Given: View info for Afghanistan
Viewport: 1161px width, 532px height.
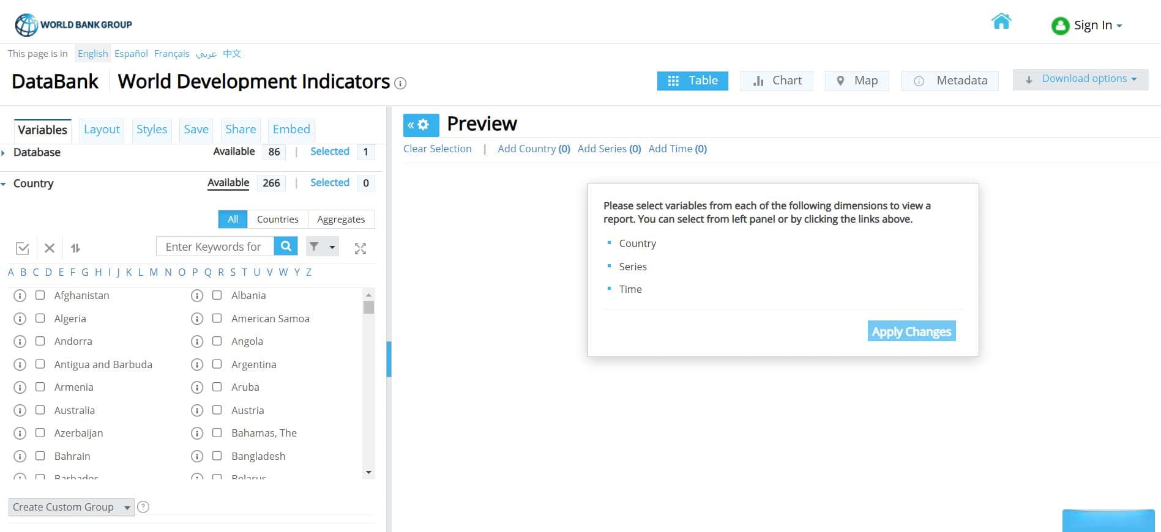Looking at the screenshot, I should click(x=20, y=296).
